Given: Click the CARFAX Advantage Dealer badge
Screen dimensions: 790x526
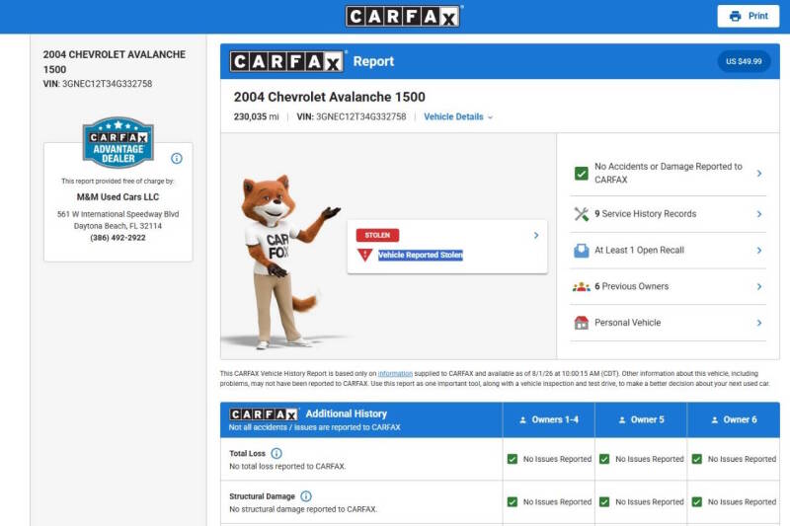Looking at the screenshot, I should pyautogui.click(x=118, y=142).
